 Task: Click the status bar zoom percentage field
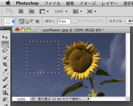tap(21, 99)
